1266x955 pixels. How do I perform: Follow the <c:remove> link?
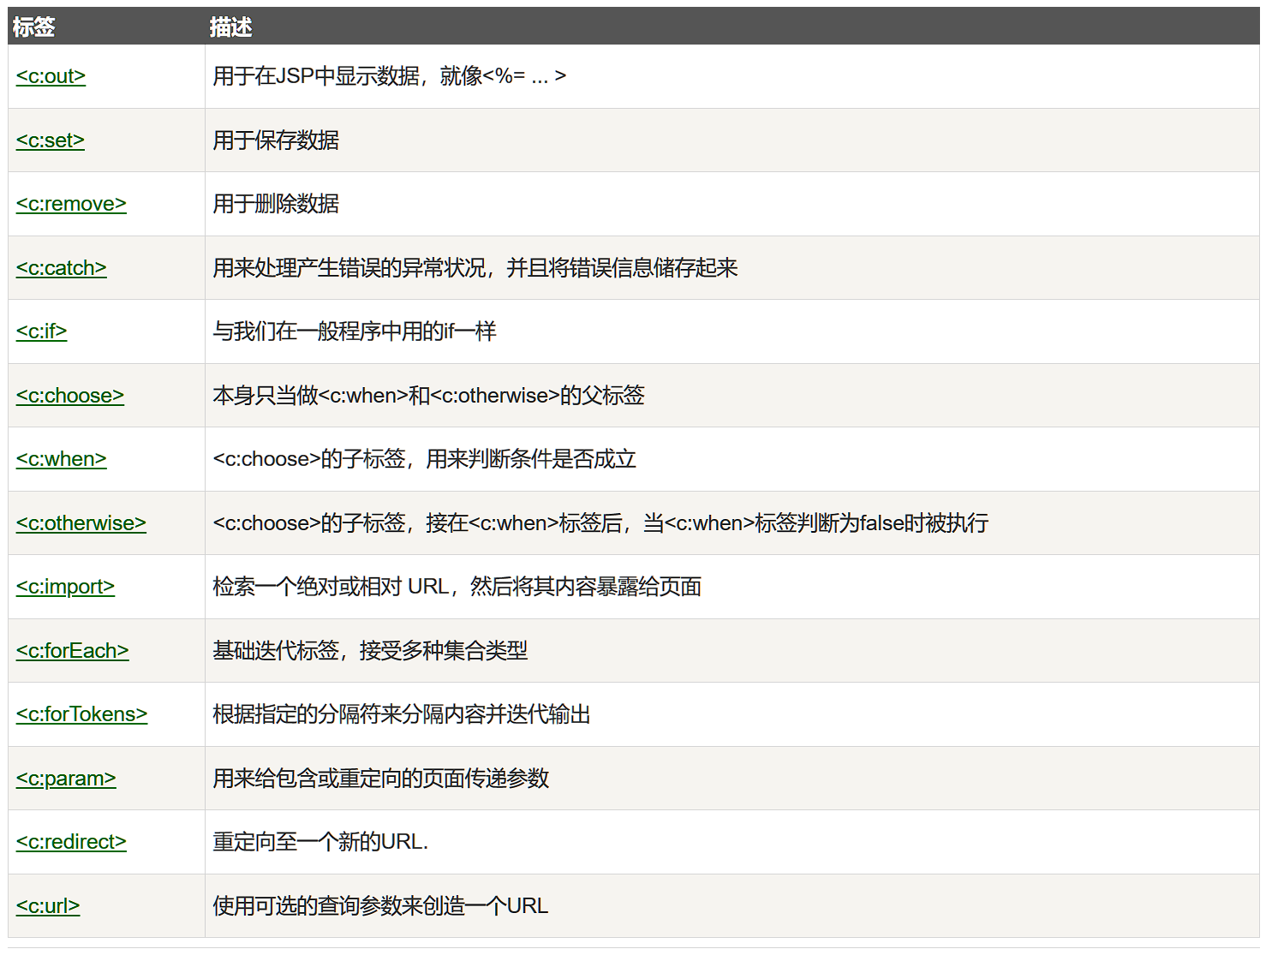tap(71, 204)
